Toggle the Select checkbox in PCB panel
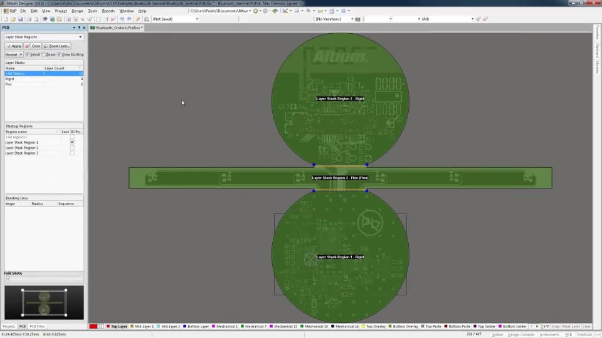The width and height of the screenshot is (602, 338). pyautogui.click(x=27, y=54)
